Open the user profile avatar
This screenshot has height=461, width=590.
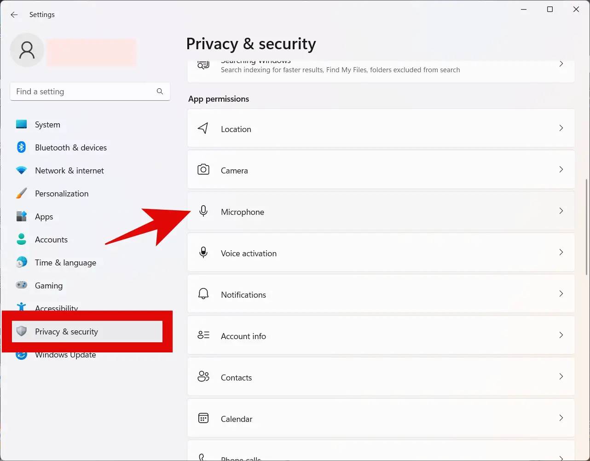click(x=27, y=50)
